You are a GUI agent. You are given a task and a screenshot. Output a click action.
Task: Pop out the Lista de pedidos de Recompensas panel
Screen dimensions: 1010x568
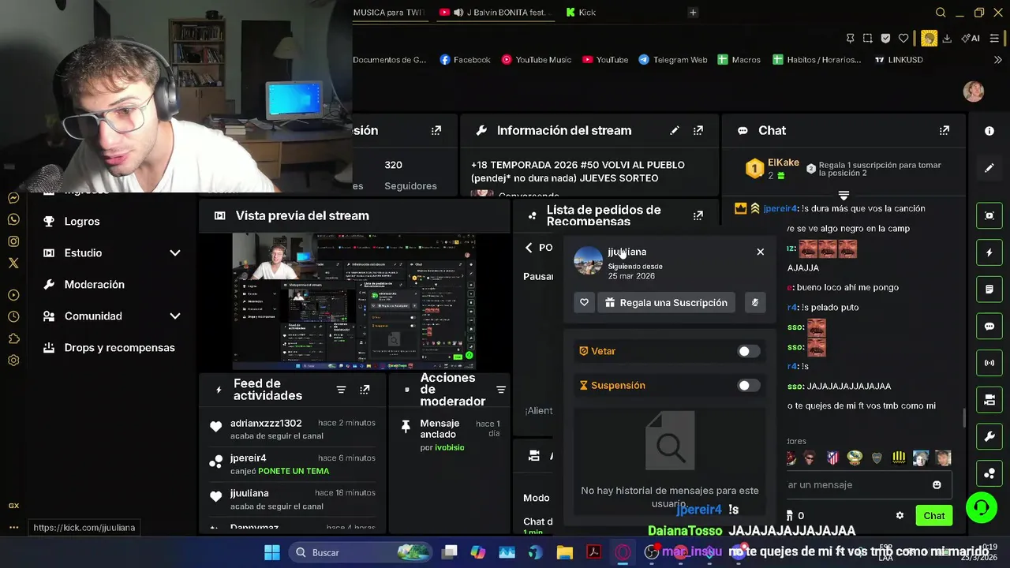point(698,215)
